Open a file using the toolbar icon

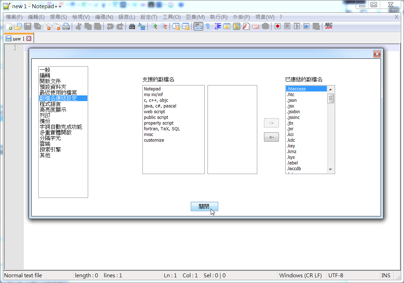pos(18,26)
